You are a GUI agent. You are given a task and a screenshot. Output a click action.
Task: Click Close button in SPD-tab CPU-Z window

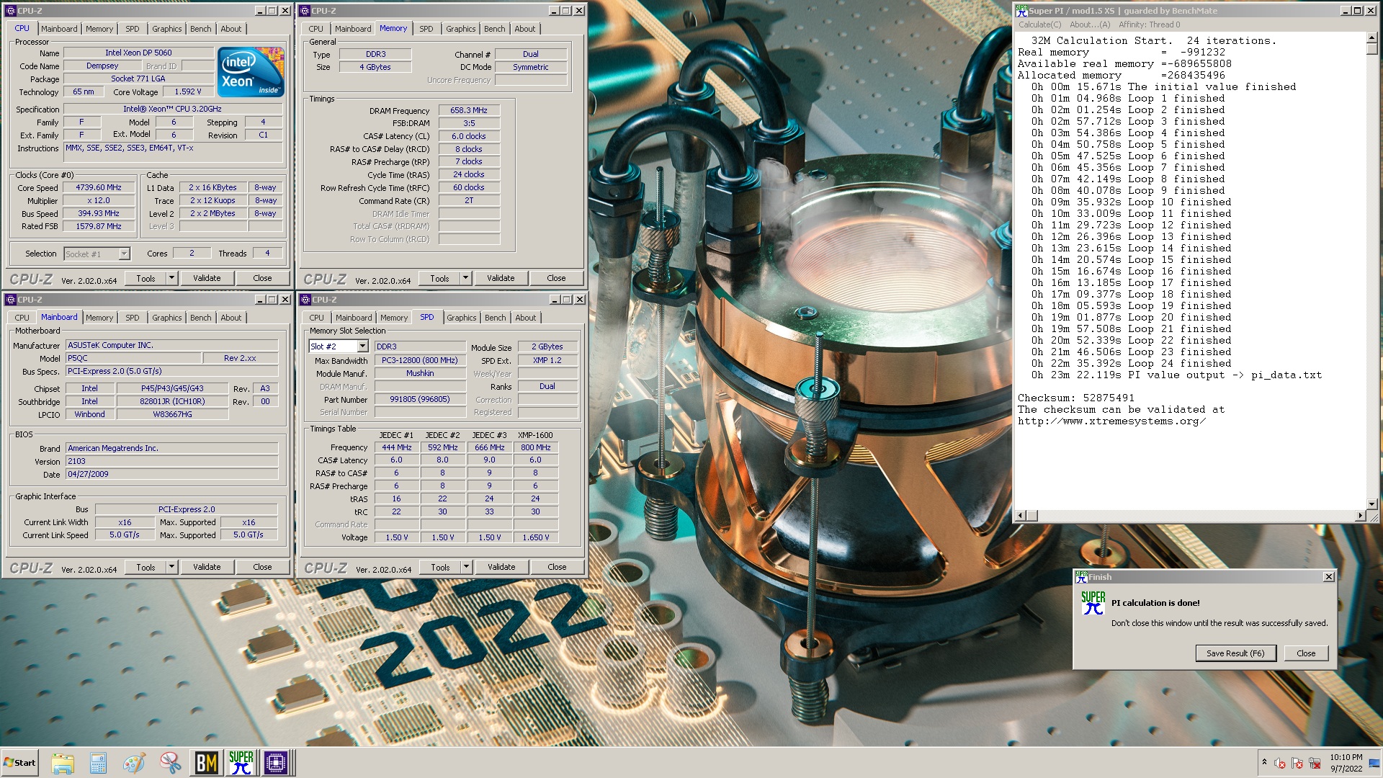coord(557,567)
